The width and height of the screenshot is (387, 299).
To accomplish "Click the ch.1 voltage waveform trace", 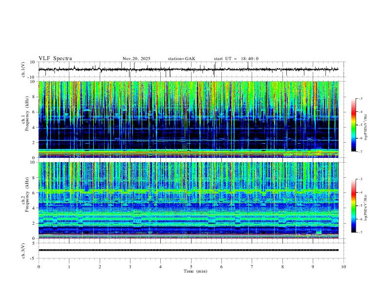I will pos(188,69).
